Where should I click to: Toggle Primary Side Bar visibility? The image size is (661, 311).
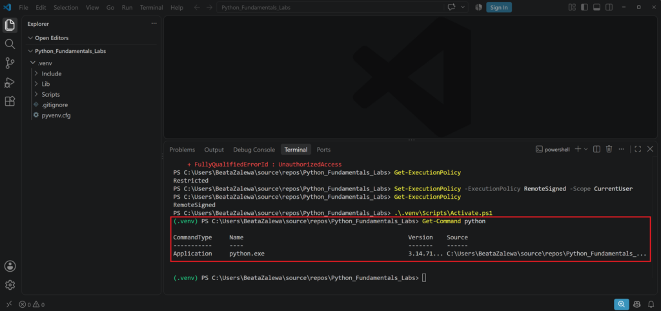584,7
